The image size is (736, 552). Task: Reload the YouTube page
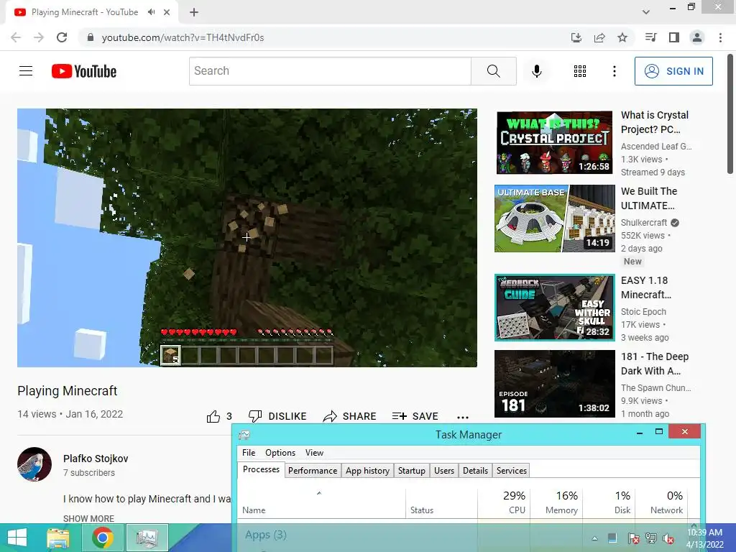tap(62, 37)
